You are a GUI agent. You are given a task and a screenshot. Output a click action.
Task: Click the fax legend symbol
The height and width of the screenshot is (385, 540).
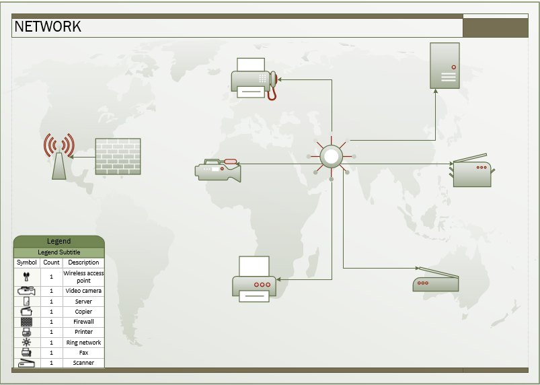click(x=26, y=353)
